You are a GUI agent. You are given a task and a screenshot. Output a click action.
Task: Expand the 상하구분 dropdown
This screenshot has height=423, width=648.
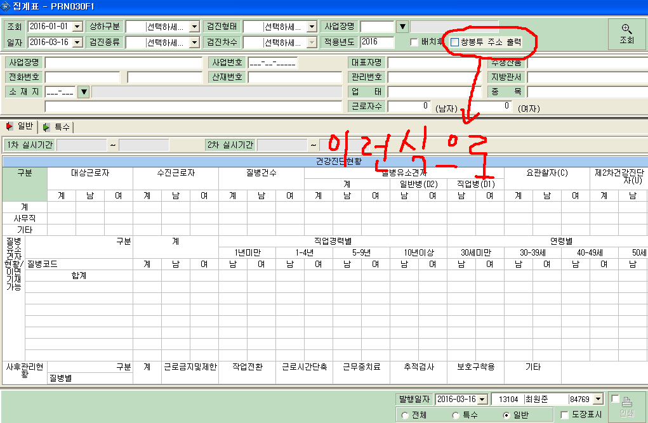pyautogui.click(x=195, y=27)
